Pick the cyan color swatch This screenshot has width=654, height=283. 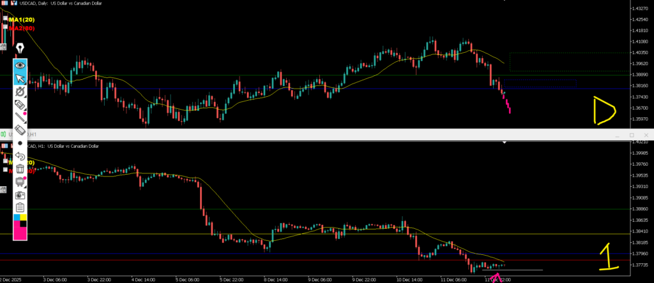pos(17,217)
